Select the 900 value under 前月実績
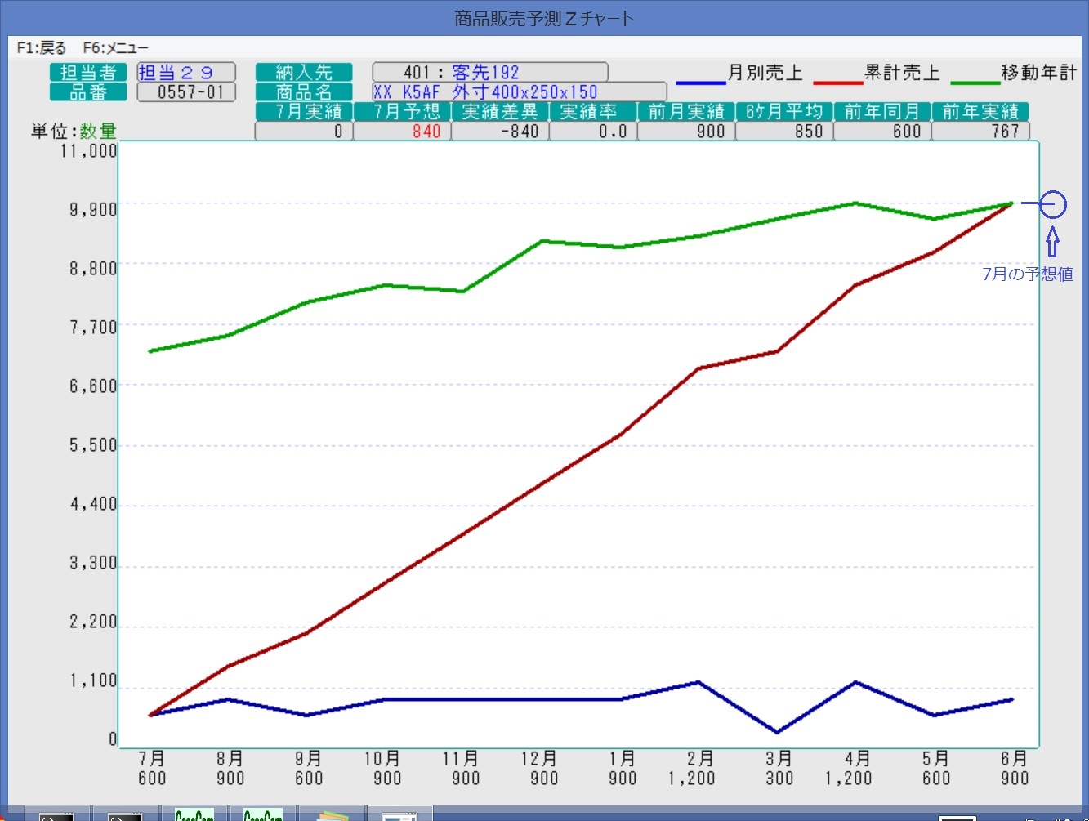Viewport: 1089px width, 821px height. (x=711, y=132)
